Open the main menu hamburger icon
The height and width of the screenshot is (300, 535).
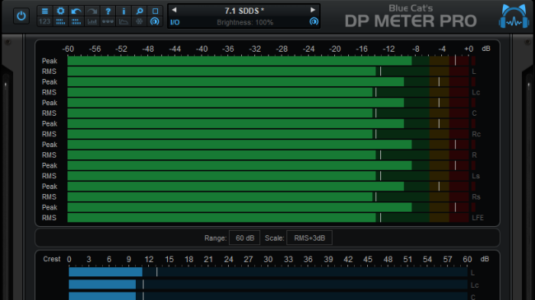[x=44, y=11]
